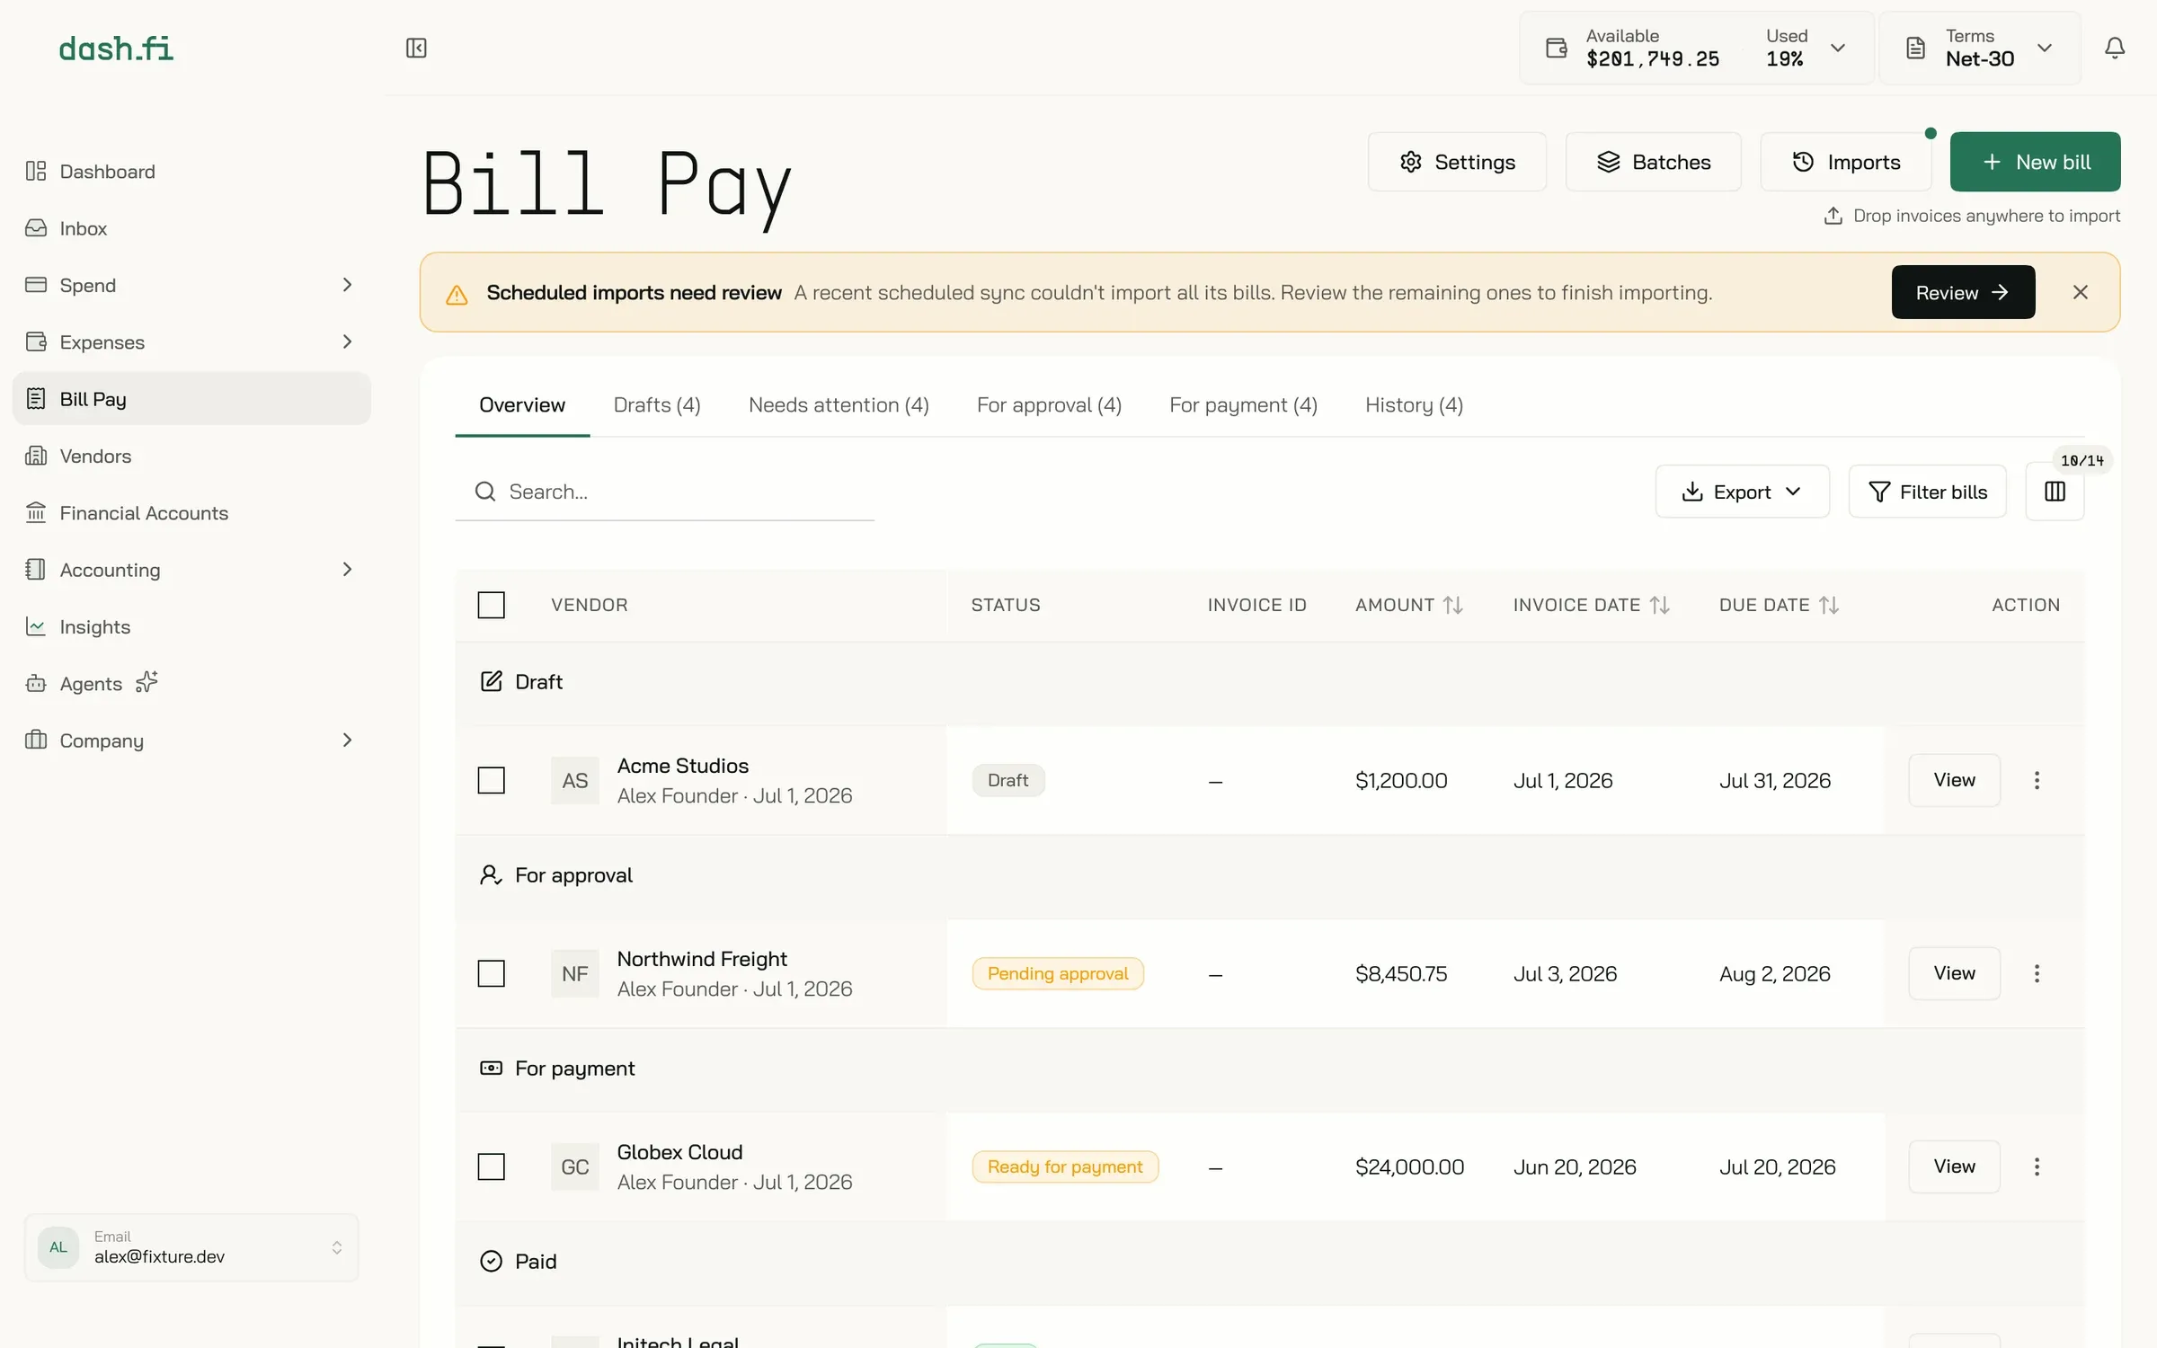View the Northwind Freight bill
Image resolution: width=2157 pixels, height=1348 pixels.
tap(1954, 973)
